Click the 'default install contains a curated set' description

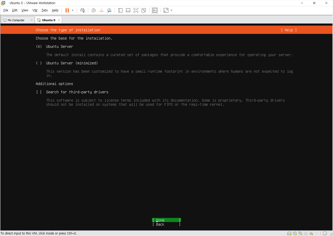[x=170, y=55]
